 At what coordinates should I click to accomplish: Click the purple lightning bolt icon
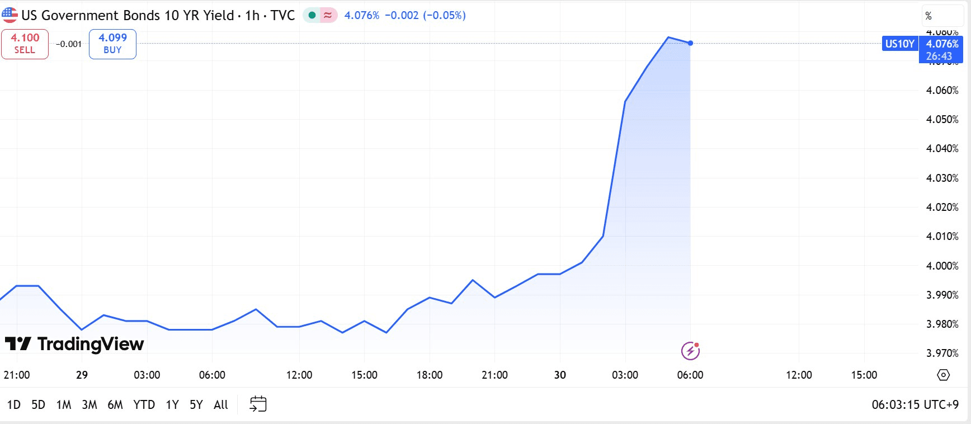point(690,351)
